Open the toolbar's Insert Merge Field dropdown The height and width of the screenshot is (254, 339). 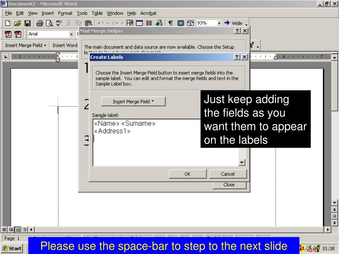tap(25, 45)
